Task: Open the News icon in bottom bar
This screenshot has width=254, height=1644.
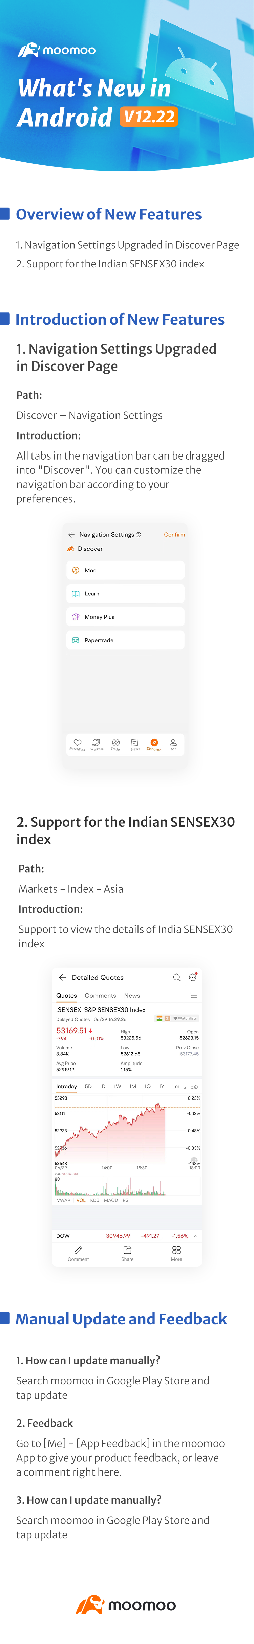Action: point(135,742)
